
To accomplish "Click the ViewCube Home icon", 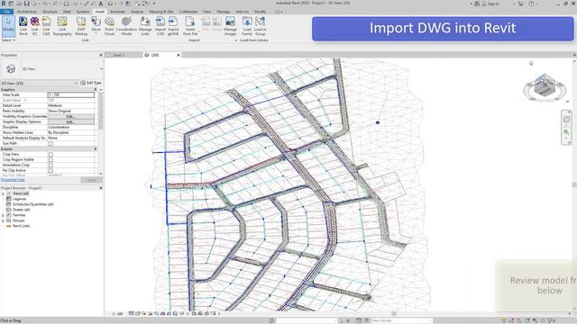I will (531, 63).
